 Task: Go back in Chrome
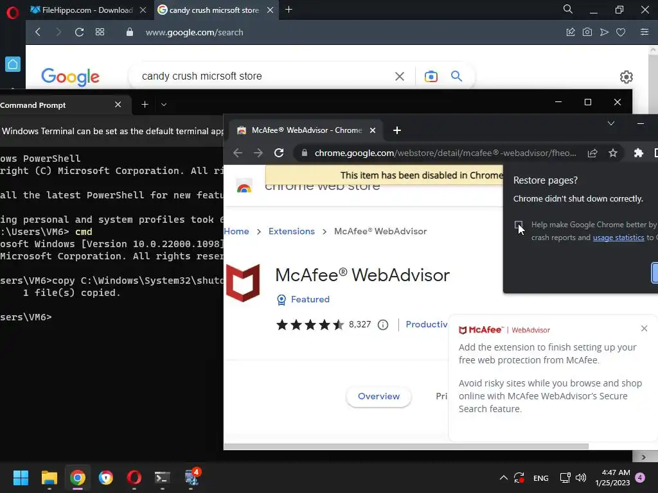click(x=238, y=153)
